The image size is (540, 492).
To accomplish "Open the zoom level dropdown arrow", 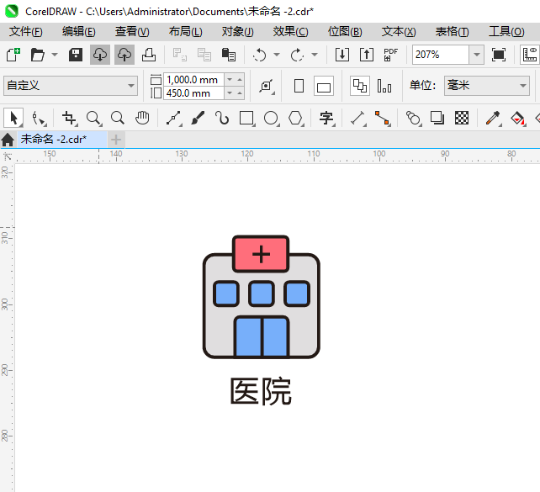I will 477,55.
